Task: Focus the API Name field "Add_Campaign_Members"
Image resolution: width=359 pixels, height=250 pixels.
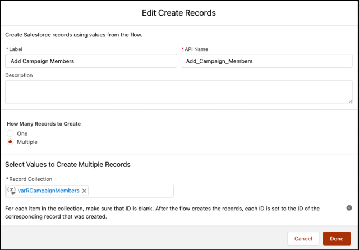Action: [266, 61]
